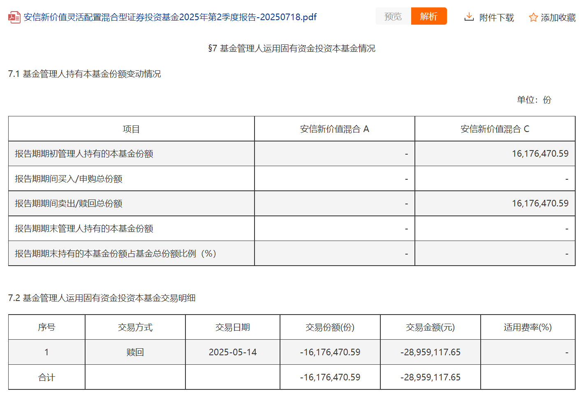
Task: Select the 解析 tab button
Action: [x=429, y=16]
